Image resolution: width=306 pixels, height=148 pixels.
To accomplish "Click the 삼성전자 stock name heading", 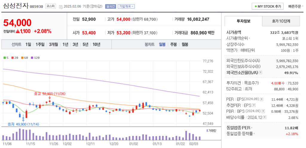I will point(16,6).
